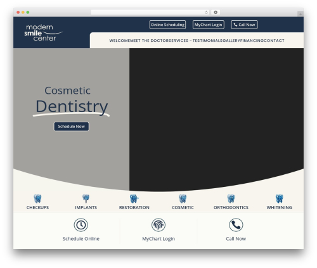This screenshot has width=317, height=268.
Task: Click the Orthodontics tooth icon
Action: pos(231,199)
